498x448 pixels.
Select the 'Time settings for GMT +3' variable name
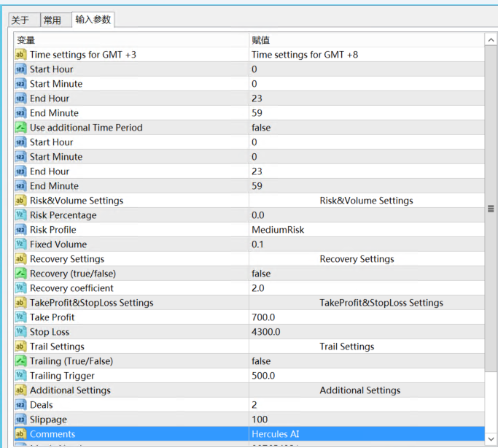pyautogui.click(x=83, y=55)
